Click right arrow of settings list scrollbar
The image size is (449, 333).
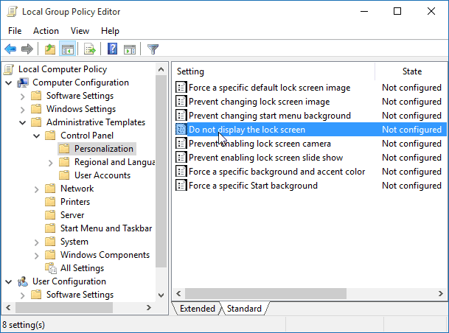tap(441, 293)
